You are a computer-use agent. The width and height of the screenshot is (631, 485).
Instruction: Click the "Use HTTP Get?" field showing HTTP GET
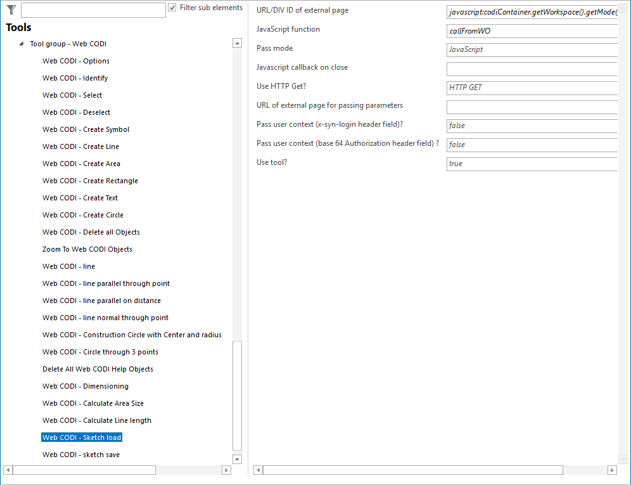532,87
